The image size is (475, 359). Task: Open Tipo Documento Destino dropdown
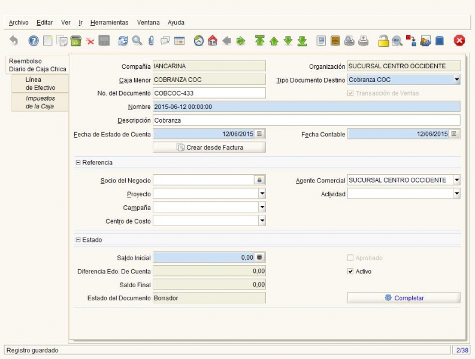click(x=456, y=80)
